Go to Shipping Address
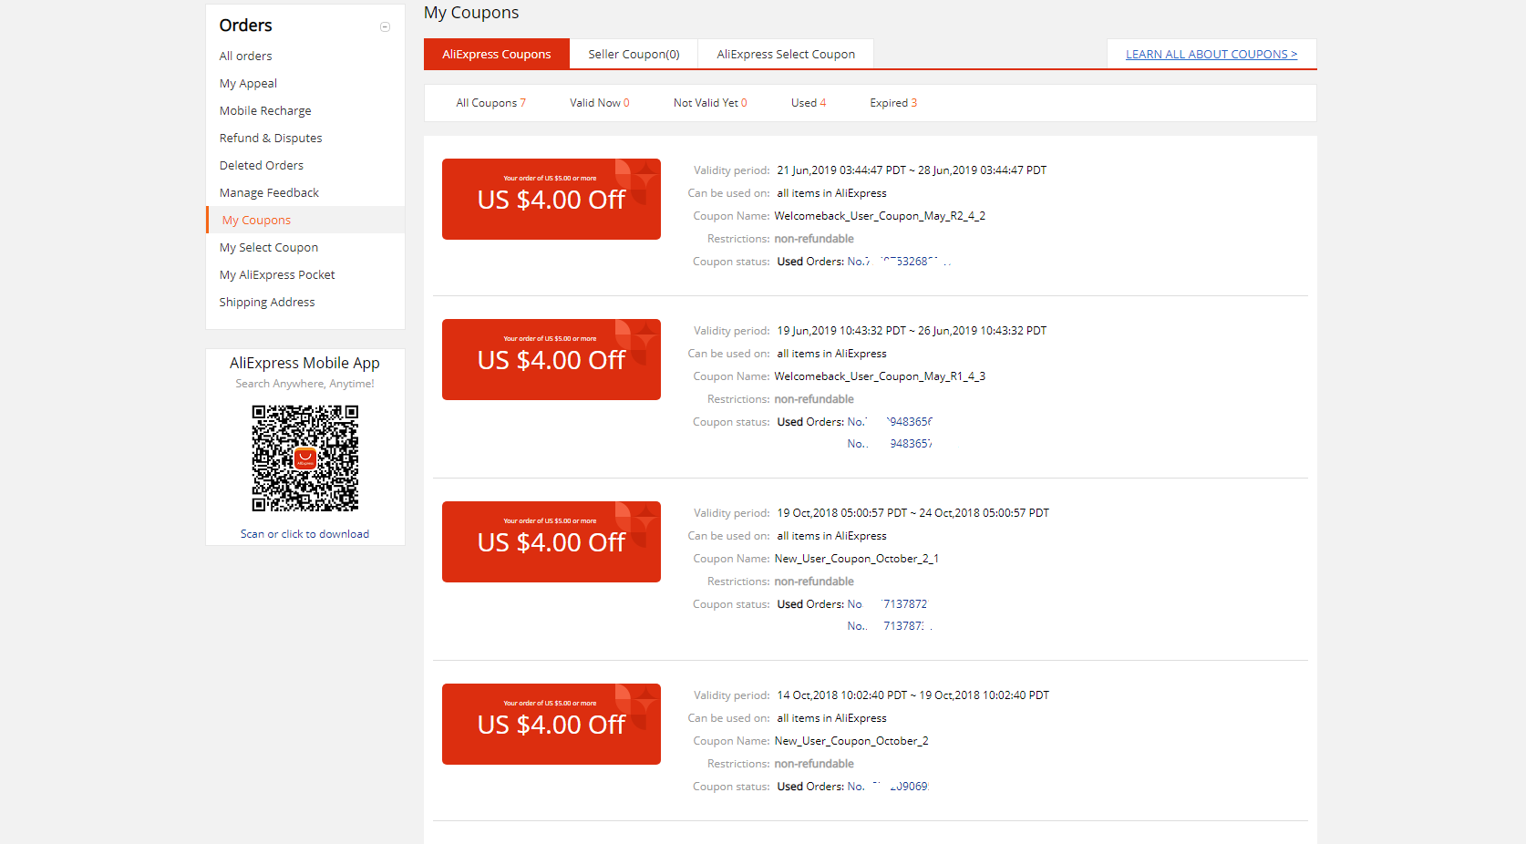This screenshot has width=1526, height=844. (267, 302)
